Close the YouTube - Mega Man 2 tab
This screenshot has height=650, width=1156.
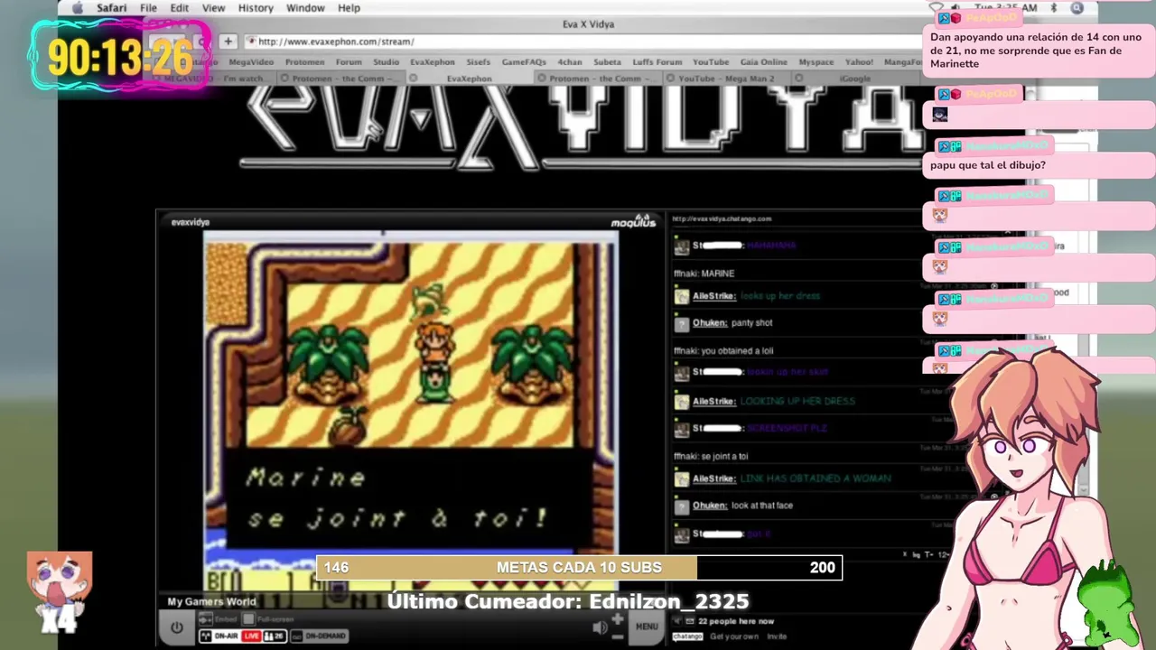(x=671, y=79)
